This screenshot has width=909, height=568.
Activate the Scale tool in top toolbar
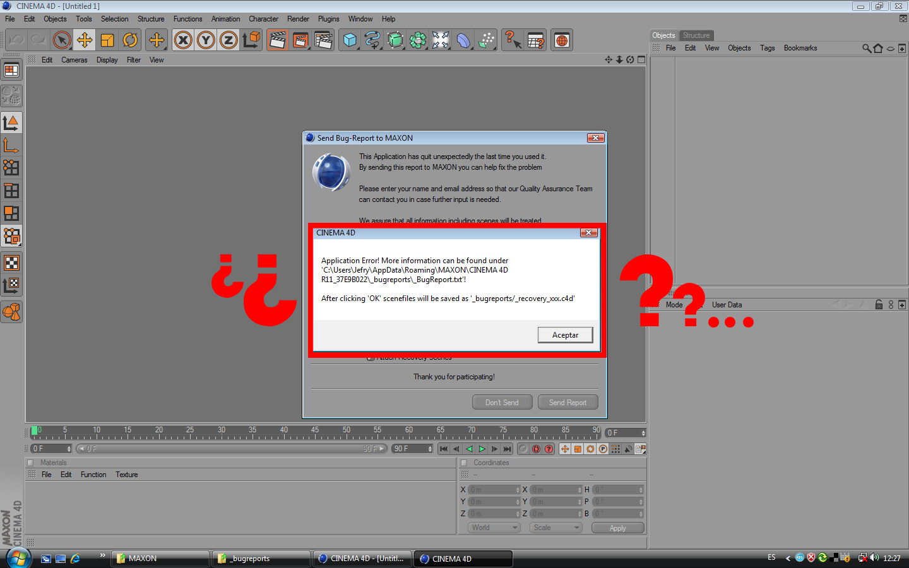pos(107,40)
